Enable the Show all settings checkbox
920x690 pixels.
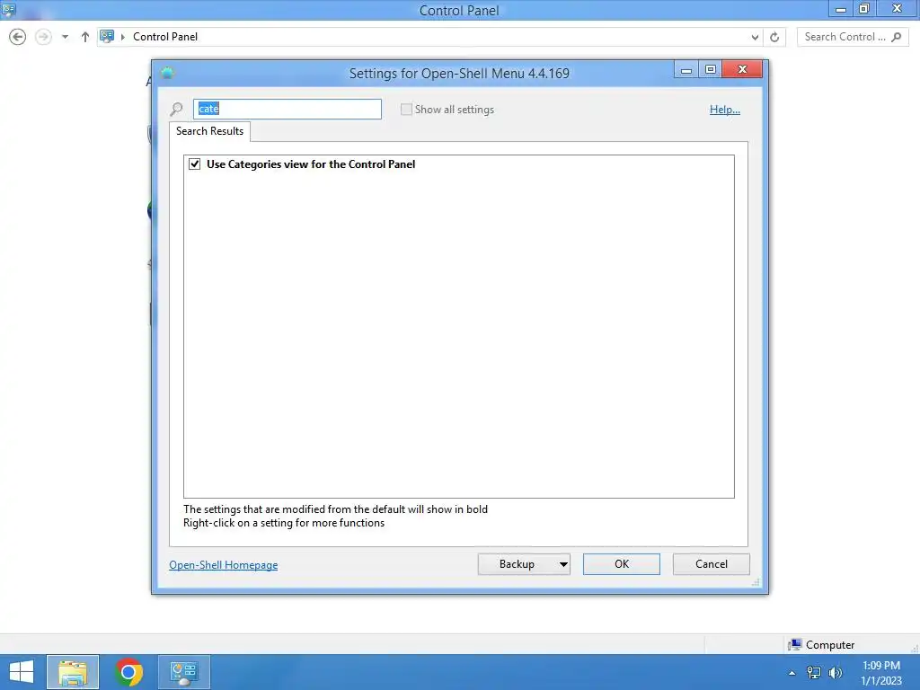[406, 109]
